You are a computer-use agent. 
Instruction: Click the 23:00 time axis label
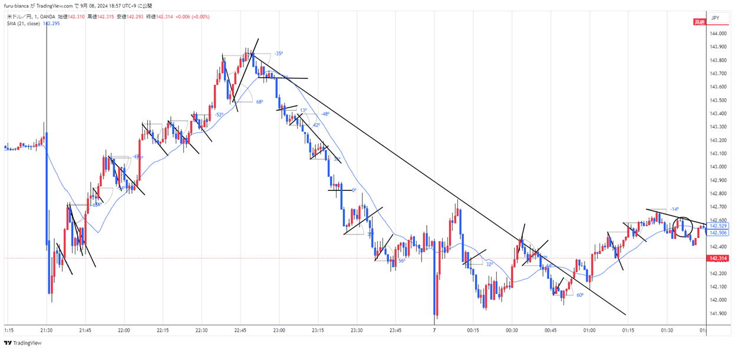[x=279, y=331]
